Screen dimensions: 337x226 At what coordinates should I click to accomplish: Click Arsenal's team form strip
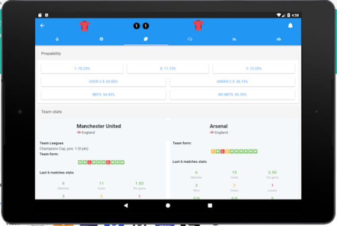click(x=234, y=151)
